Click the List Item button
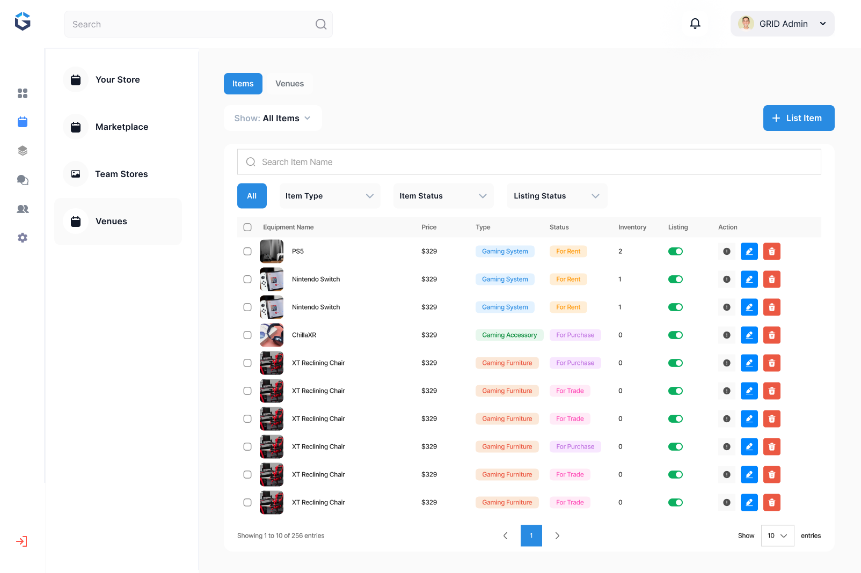Viewport: 861px width, 573px height. point(798,118)
